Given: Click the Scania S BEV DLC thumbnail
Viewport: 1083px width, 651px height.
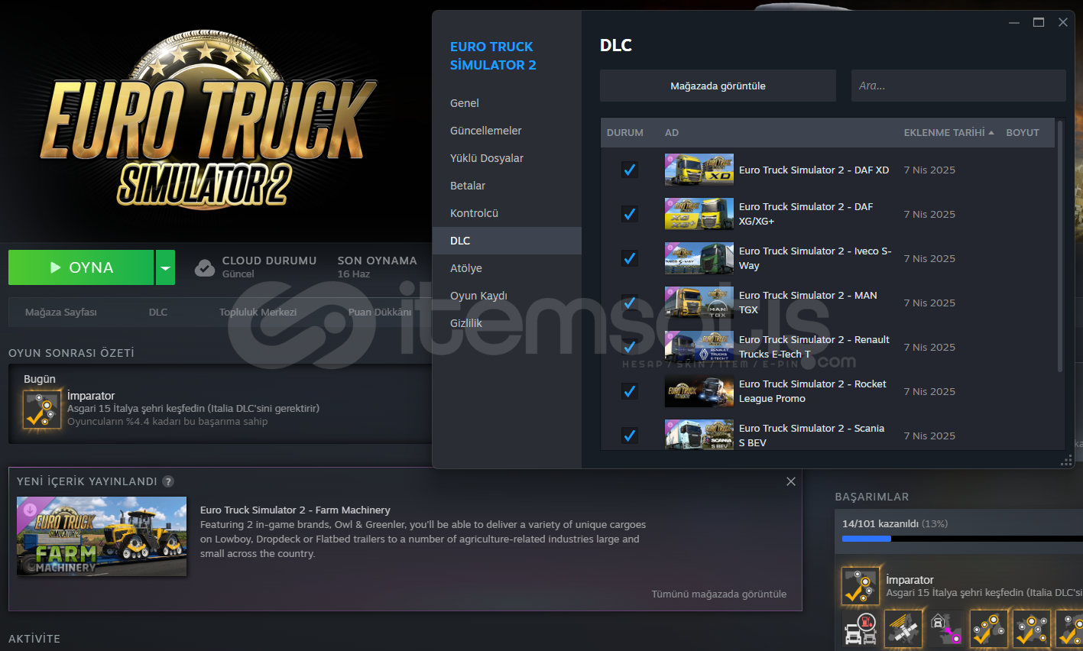Looking at the screenshot, I should (699, 435).
